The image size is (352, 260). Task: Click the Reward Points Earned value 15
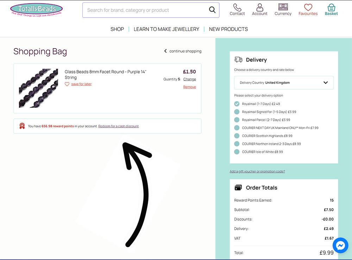[x=332, y=200]
